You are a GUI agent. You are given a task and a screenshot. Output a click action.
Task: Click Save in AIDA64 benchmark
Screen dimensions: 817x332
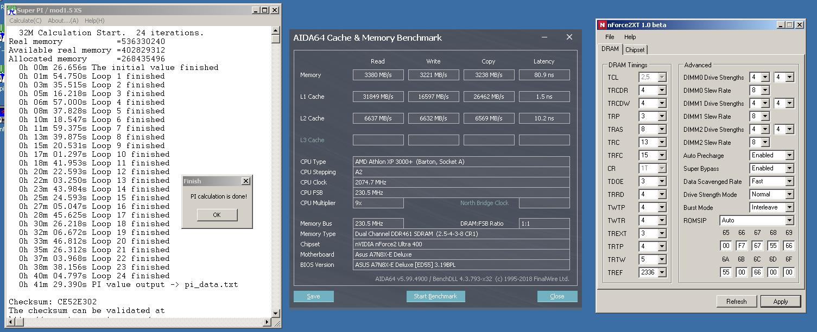click(313, 296)
